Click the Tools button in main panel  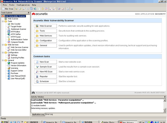point(45,31)
